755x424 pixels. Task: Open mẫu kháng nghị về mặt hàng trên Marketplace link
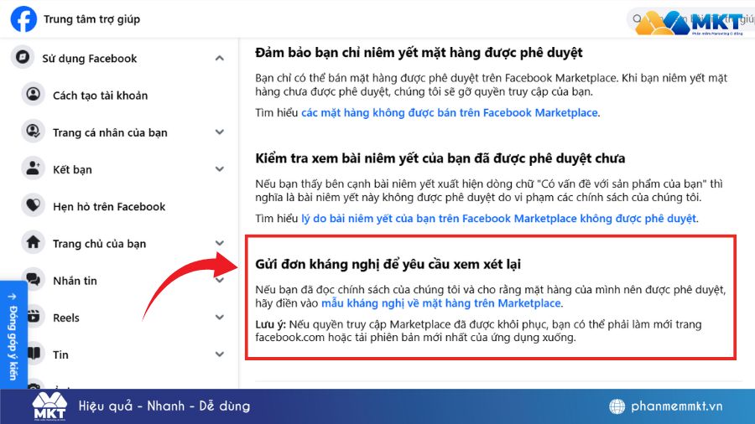[x=440, y=303]
